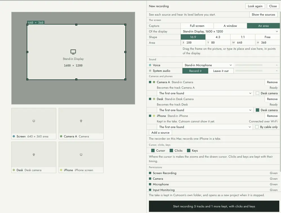281x213 pixels.
Task: Open Desk source device dropdown
Action: (205, 110)
